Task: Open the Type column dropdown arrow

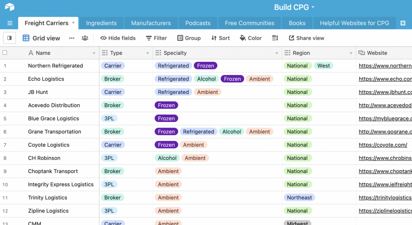Action: click(x=148, y=53)
